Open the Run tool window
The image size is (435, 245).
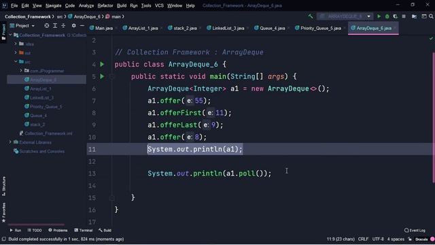[x=15, y=230]
